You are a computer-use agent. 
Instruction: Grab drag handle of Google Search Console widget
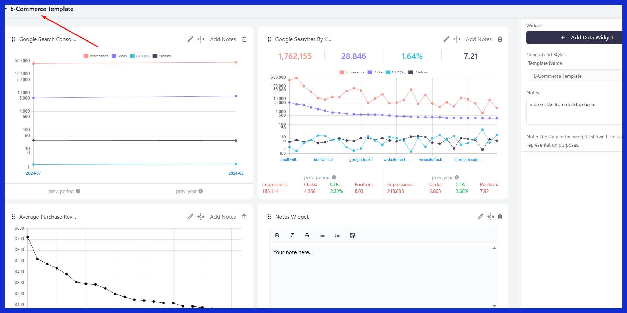tap(13, 39)
